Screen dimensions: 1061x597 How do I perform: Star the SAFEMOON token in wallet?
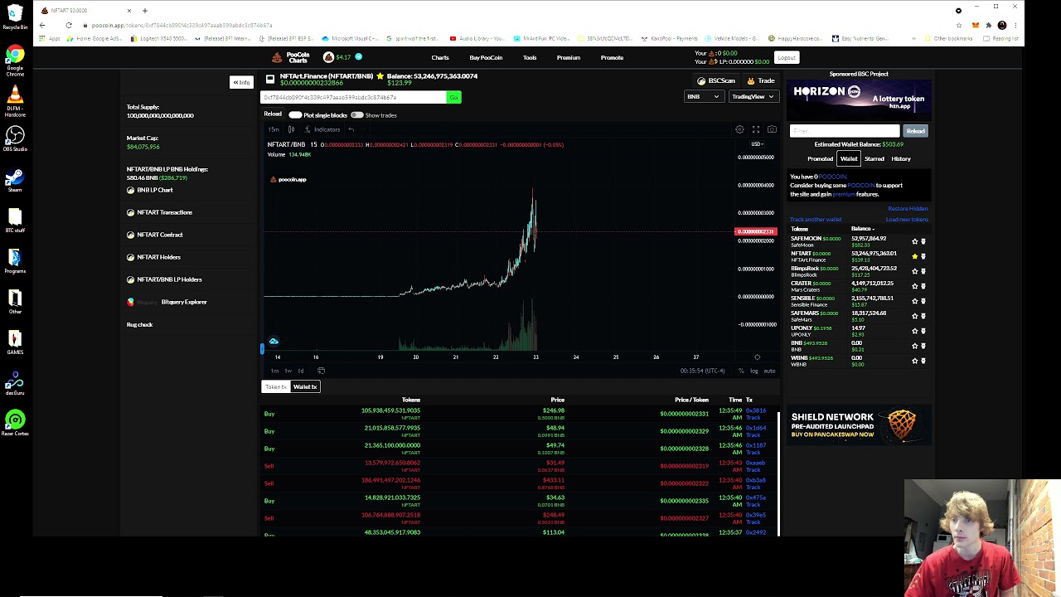pyautogui.click(x=915, y=241)
